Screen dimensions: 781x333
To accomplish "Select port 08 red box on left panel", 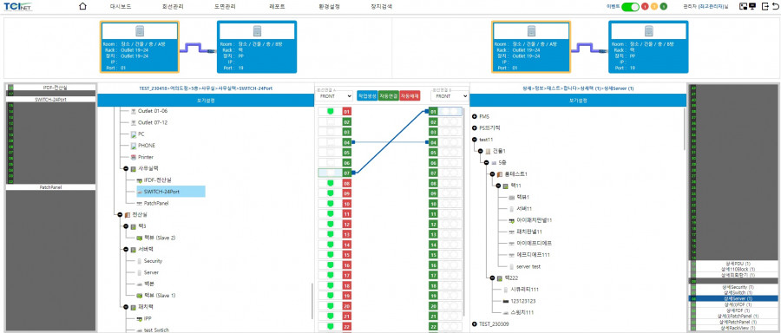I will click(x=347, y=183).
